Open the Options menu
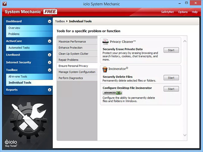The width and height of the screenshot is (203, 152). pyautogui.click(x=183, y=12)
